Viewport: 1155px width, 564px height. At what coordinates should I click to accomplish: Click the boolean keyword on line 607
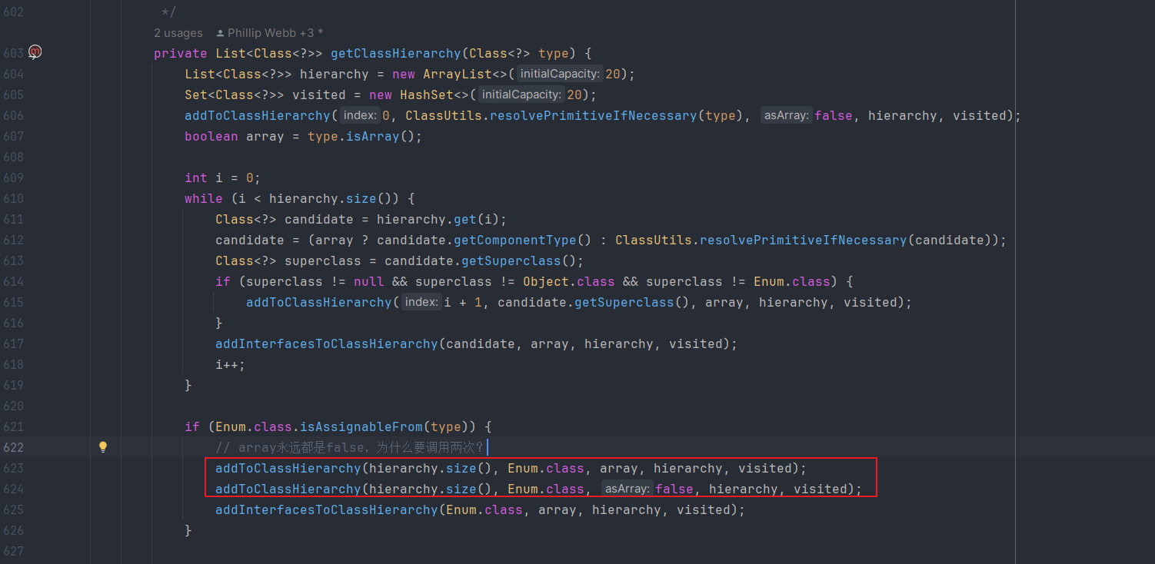click(211, 136)
